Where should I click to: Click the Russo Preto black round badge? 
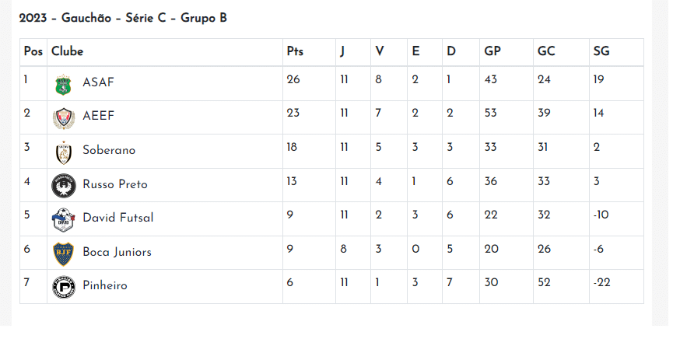click(x=64, y=186)
